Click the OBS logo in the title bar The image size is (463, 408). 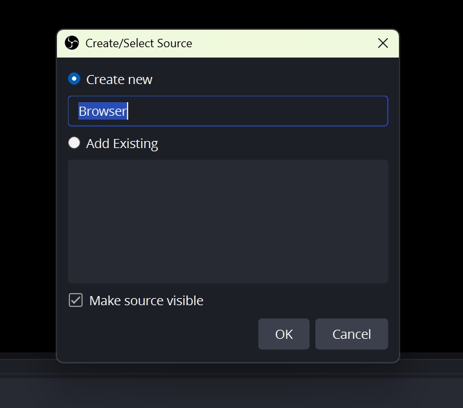click(x=72, y=43)
